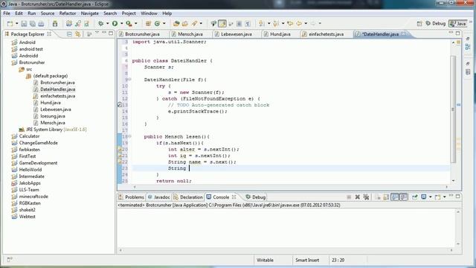Image resolution: width=476 pixels, height=268 pixels.
Task: Toggle Mark Occurrences in toolbar
Action: pyautogui.click(x=222, y=23)
